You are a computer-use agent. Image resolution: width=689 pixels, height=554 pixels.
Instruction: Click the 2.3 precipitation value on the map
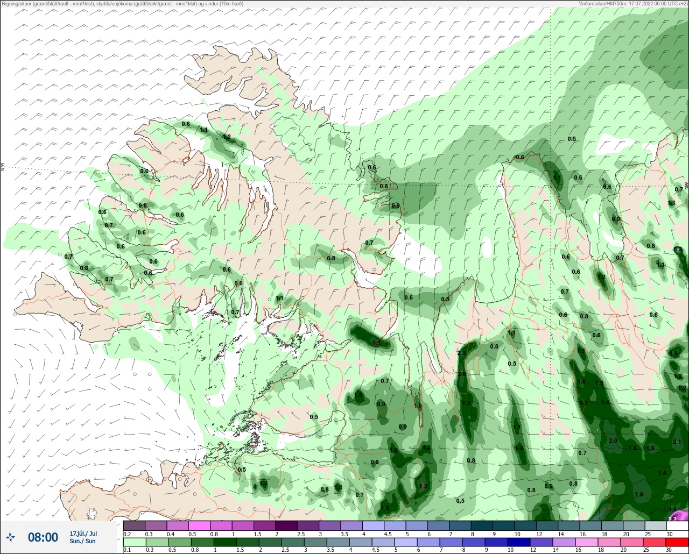[x=461, y=353]
